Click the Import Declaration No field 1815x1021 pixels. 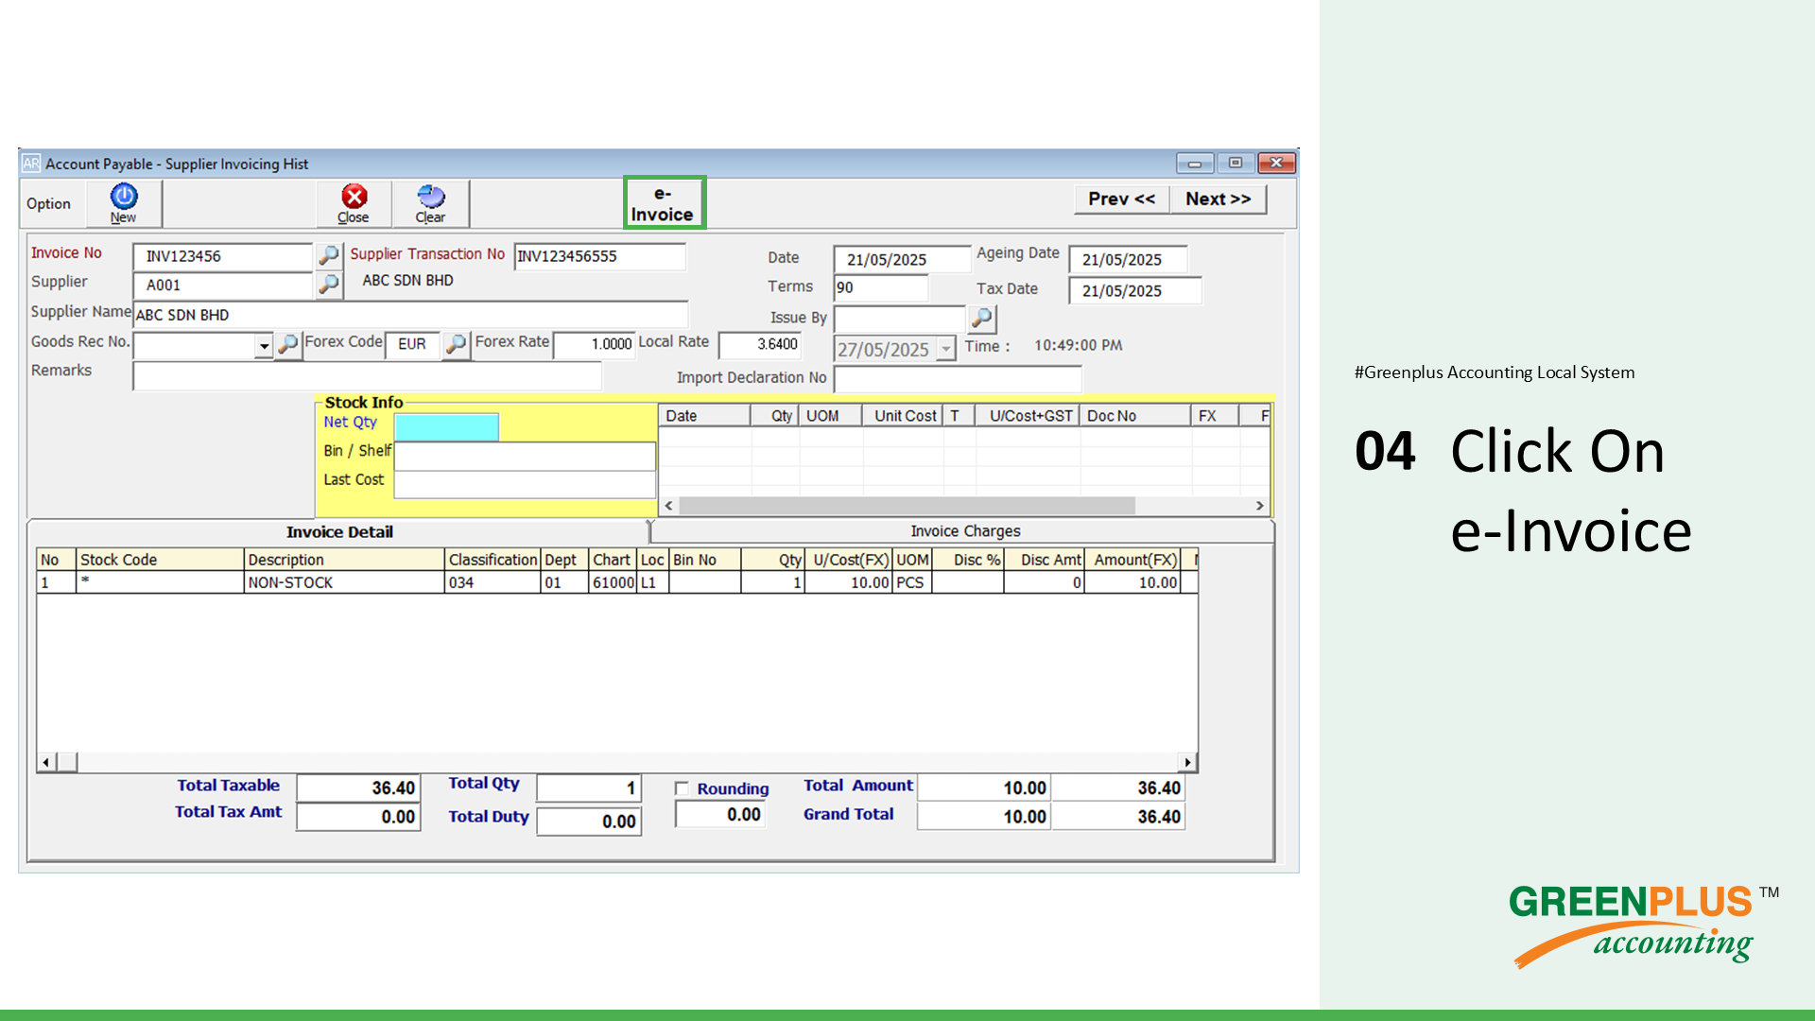click(x=958, y=379)
